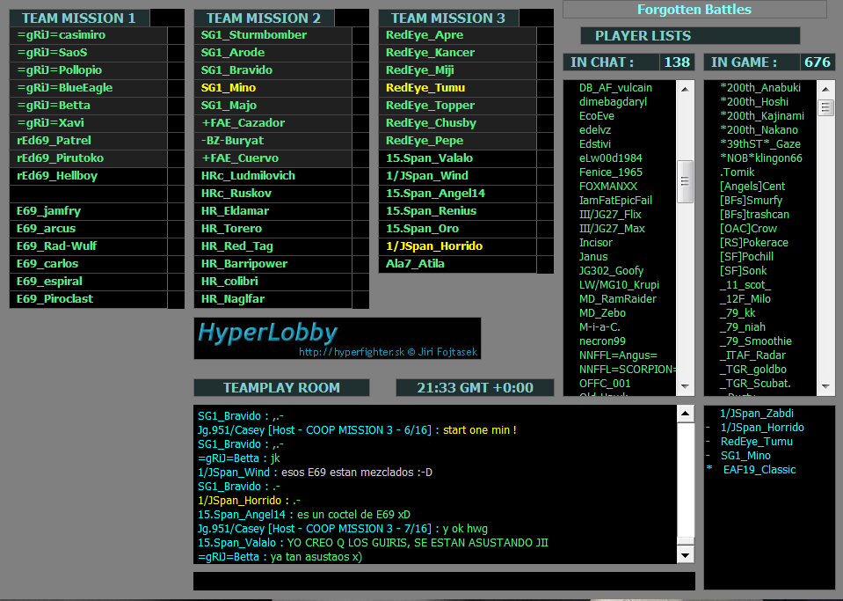The height and width of the screenshot is (601, 843).
Task: Click the 21:33 GMT +0:00 clock display
Action: point(475,387)
